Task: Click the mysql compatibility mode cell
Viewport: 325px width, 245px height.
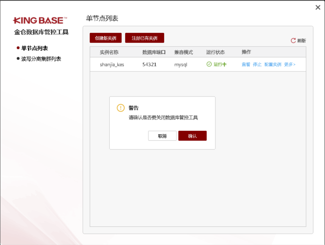Action: click(181, 65)
